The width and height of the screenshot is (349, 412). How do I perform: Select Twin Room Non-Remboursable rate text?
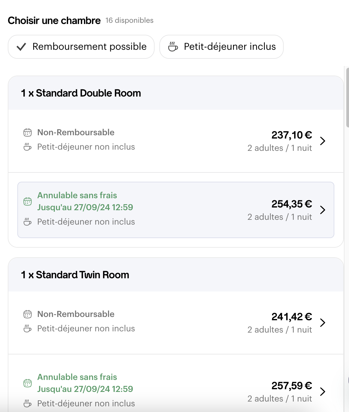(x=76, y=314)
